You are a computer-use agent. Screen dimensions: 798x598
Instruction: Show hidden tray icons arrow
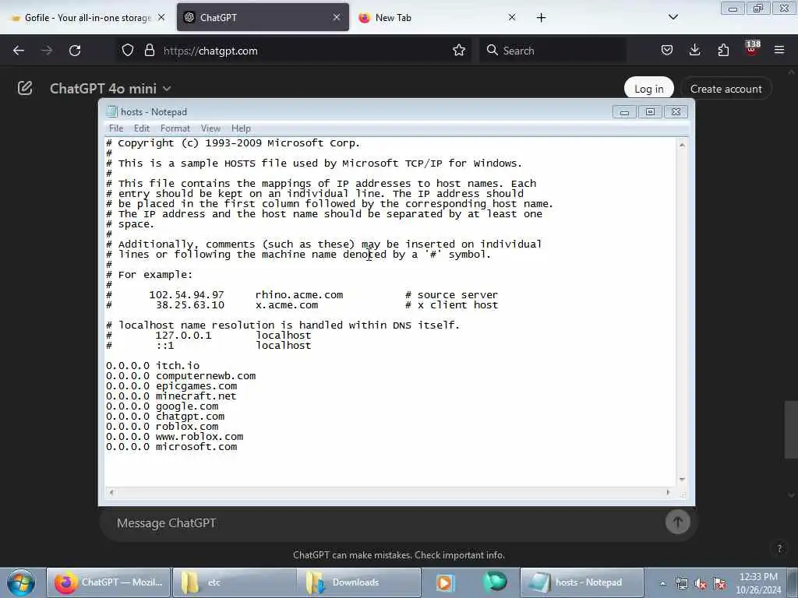pos(662,584)
